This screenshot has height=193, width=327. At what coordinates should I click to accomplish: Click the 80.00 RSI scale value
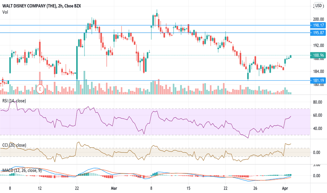(x=318, y=102)
